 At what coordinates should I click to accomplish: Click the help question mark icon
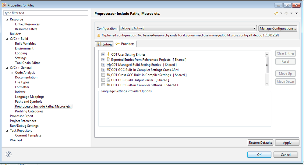tap(9, 154)
